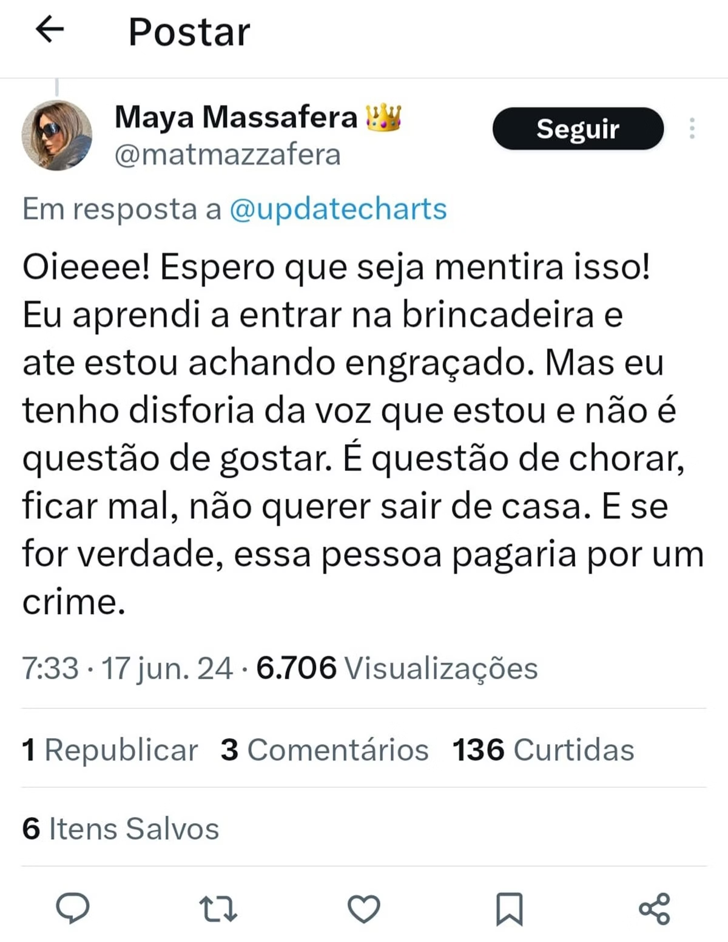Tap the share icon
This screenshot has height=942, width=728.
pyautogui.click(x=655, y=909)
